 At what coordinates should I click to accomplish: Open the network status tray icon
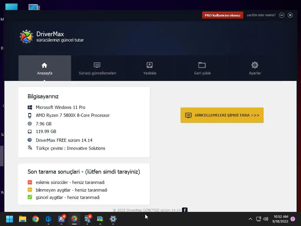pos(258,219)
